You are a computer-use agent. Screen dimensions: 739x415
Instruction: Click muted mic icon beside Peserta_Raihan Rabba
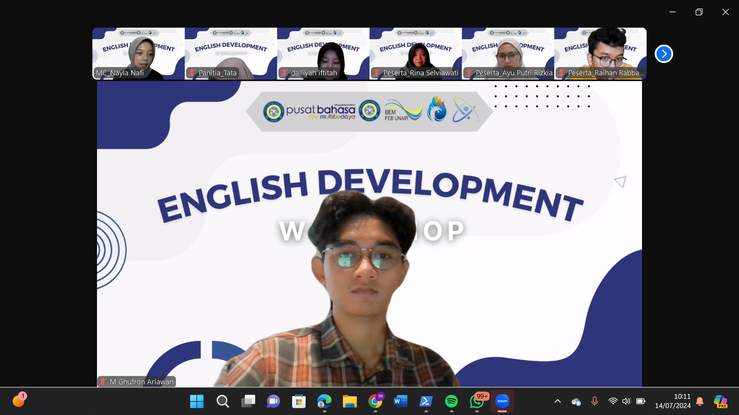[x=561, y=73]
